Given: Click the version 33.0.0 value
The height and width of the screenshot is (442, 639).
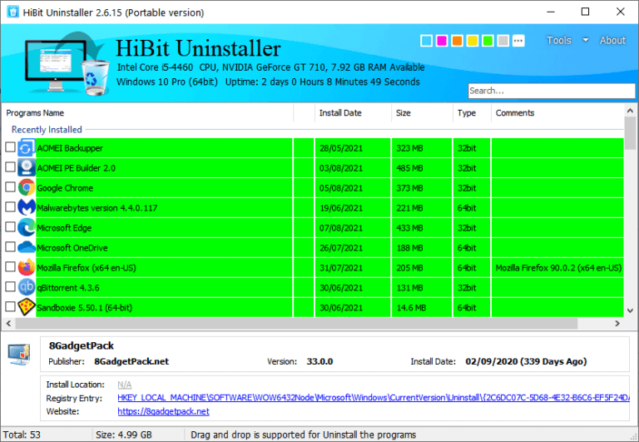Looking at the screenshot, I should pos(319,361).
